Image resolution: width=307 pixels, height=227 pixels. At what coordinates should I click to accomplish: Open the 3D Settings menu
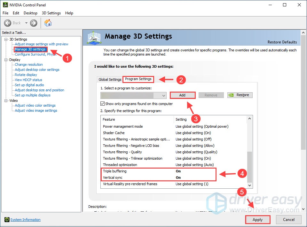tap(51, 13)
